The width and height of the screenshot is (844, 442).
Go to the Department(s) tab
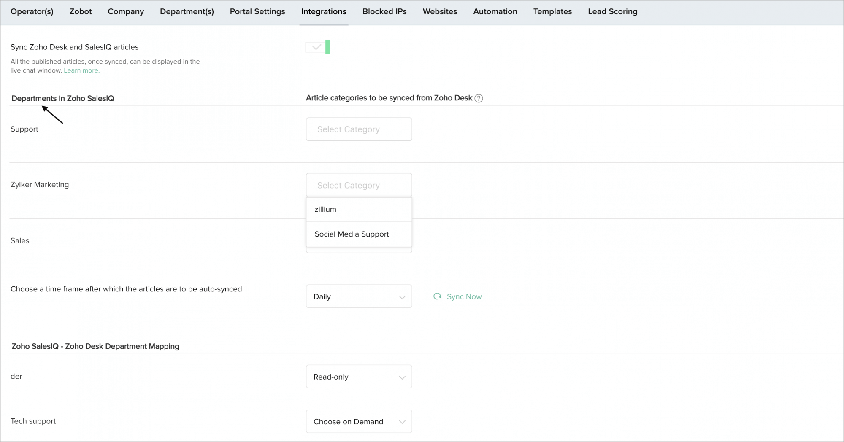187,12
